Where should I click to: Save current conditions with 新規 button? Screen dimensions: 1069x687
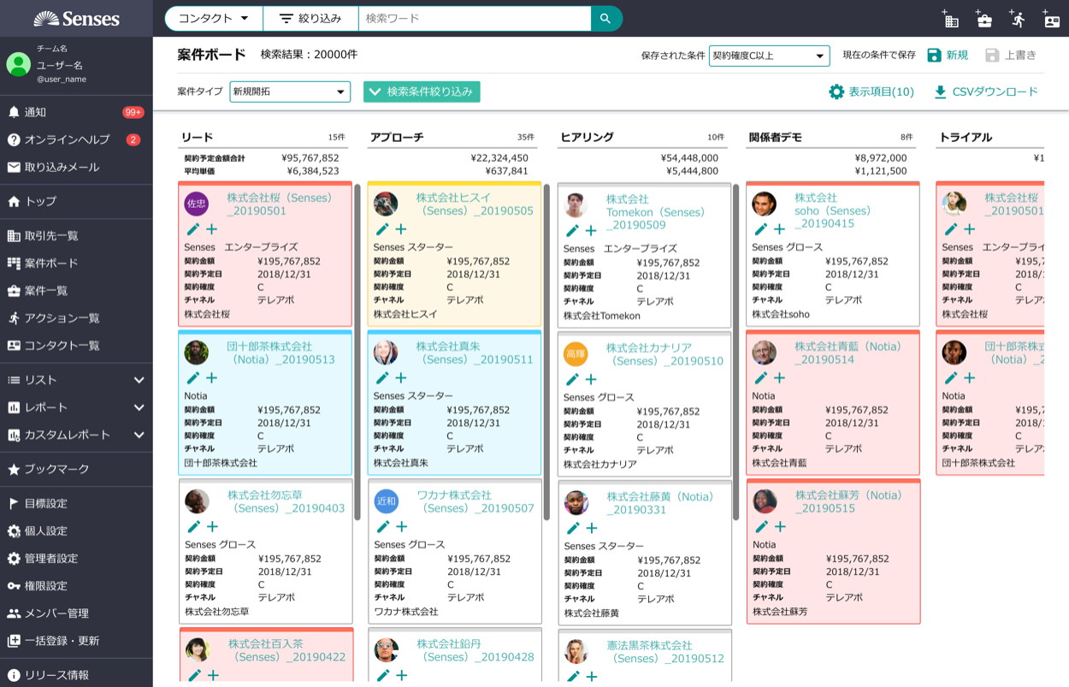pos(948,56)
